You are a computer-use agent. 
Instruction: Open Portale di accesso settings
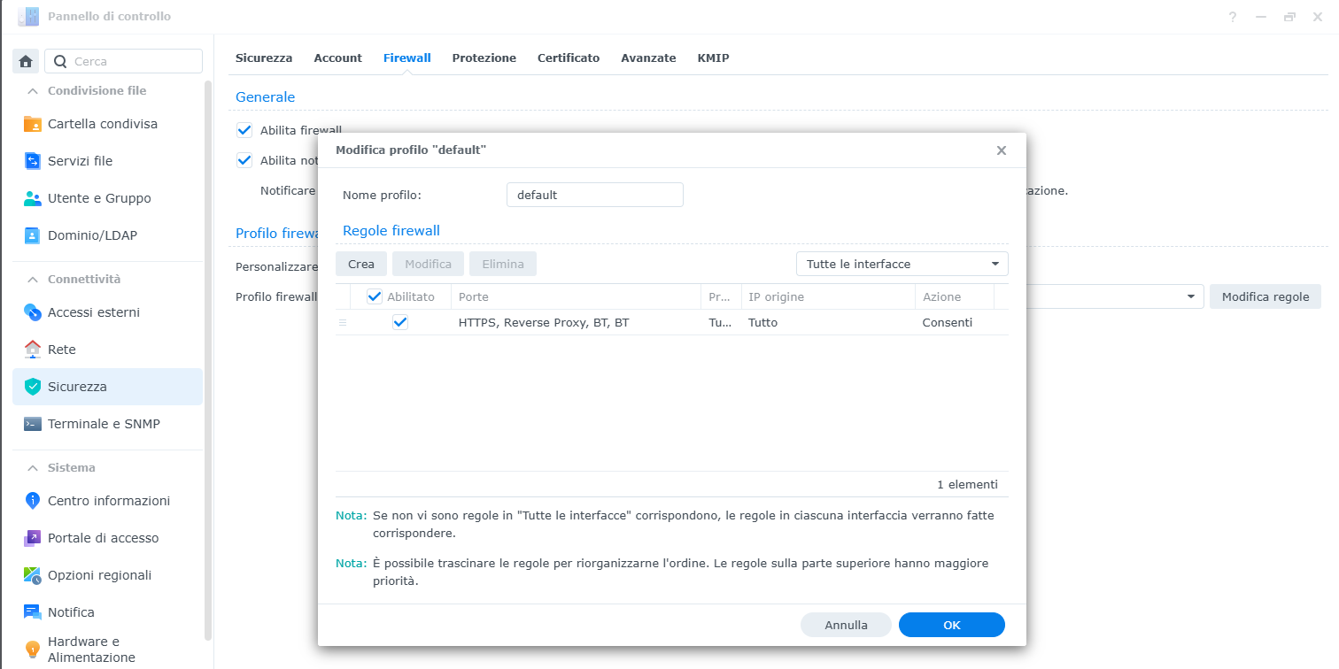click(103, 538)
